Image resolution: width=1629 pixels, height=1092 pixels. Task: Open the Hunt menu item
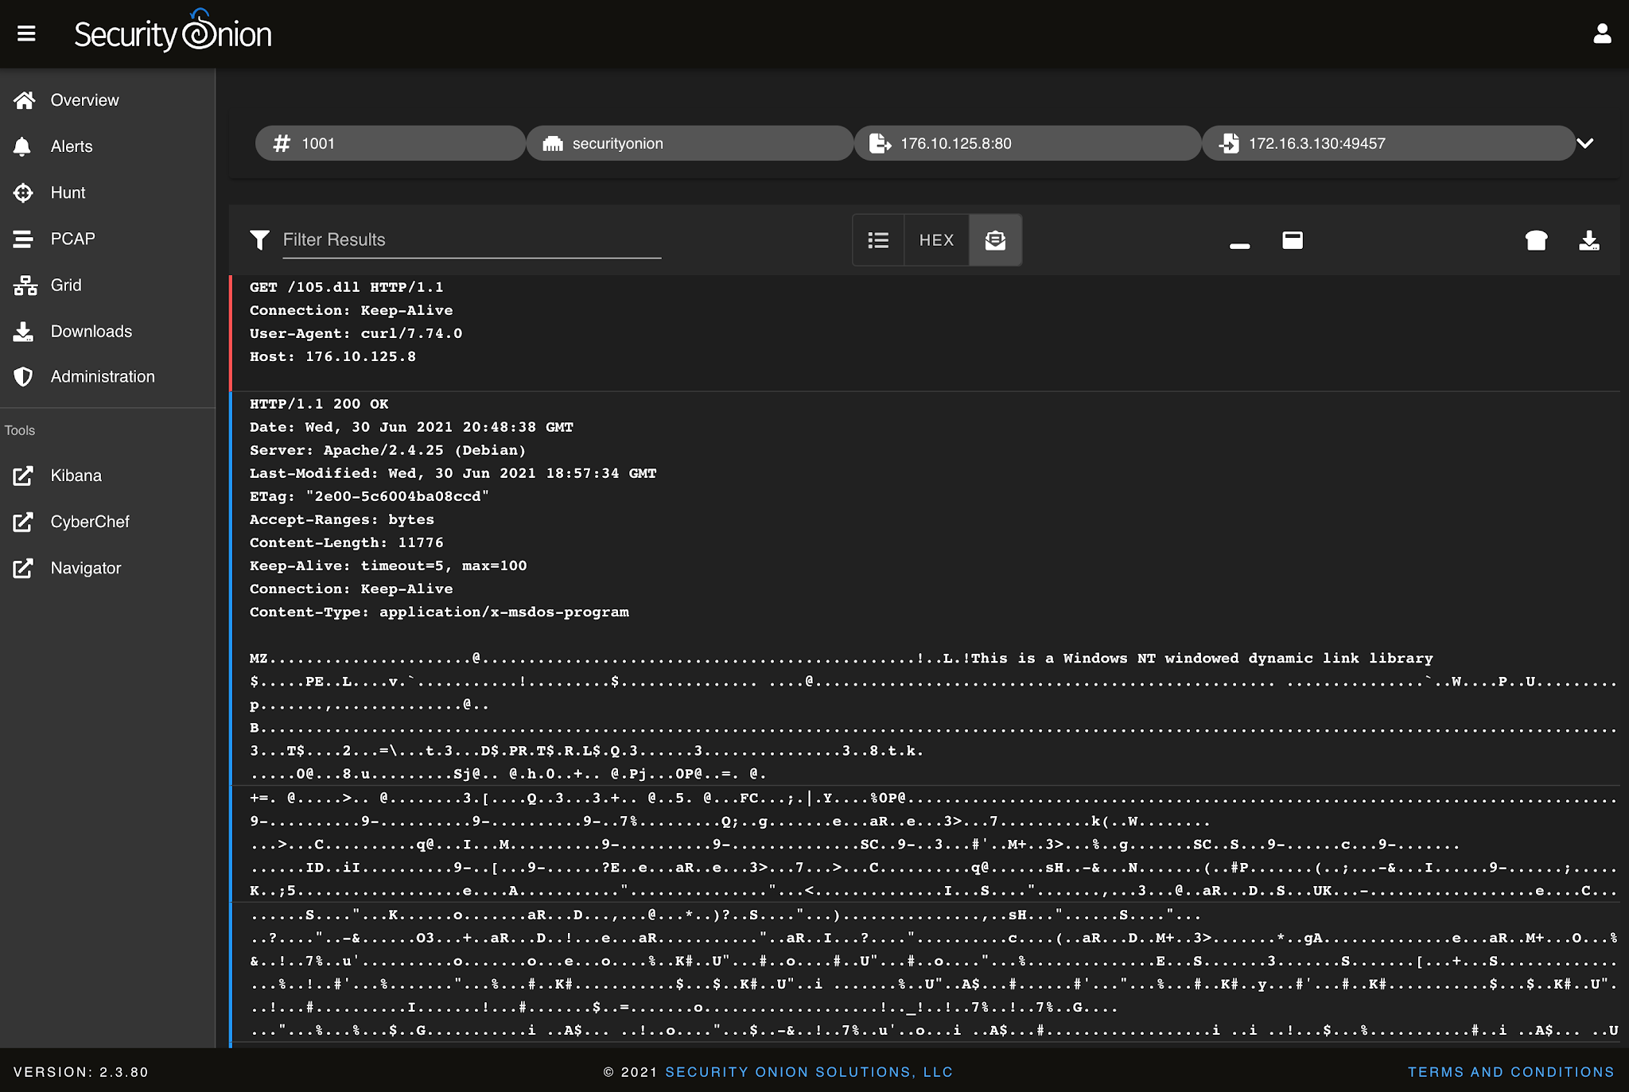[x=68, y=192]
